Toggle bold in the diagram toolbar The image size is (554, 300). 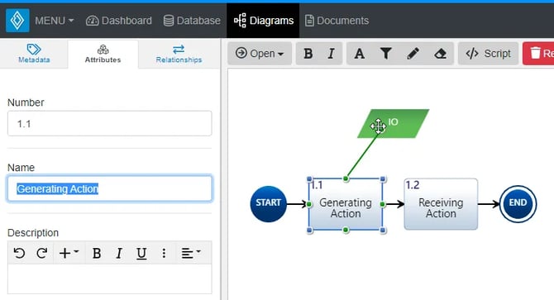(x=308, y=54)
